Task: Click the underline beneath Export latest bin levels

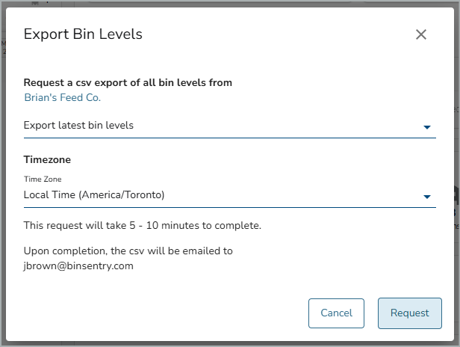Action: point(230,138)
